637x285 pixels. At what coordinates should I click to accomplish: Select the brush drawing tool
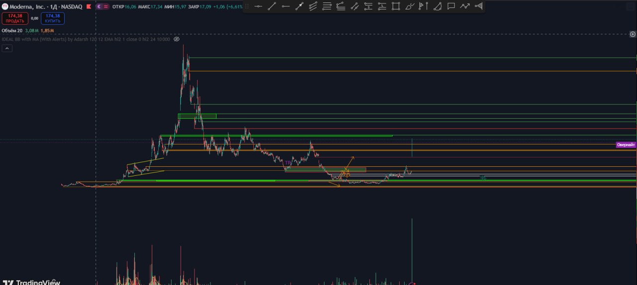point(410,6)
